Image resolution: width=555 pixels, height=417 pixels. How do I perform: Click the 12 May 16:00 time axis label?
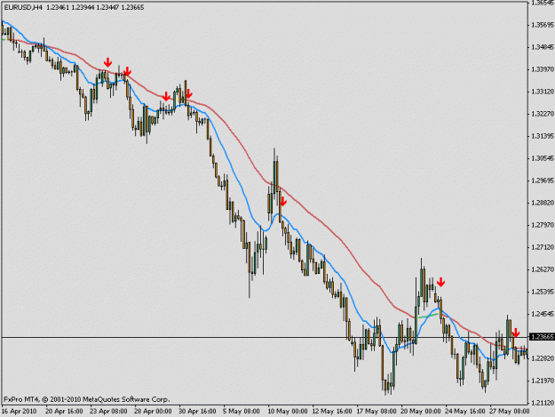click(x=332, y=412)
